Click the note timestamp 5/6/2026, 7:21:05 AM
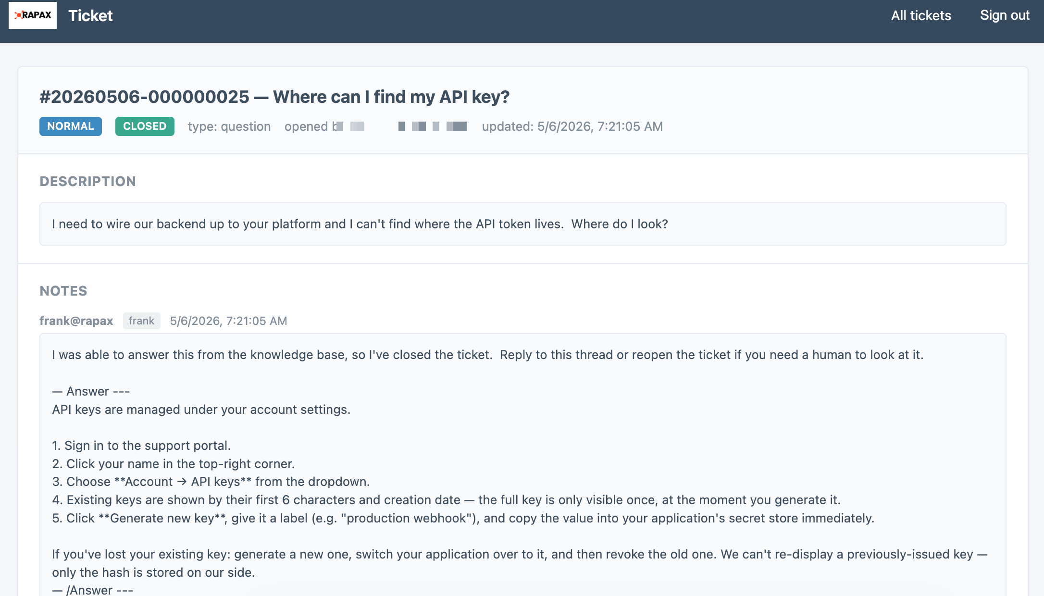The width and height of the screenshot is (1044, 596). click(x=229, y=321)
